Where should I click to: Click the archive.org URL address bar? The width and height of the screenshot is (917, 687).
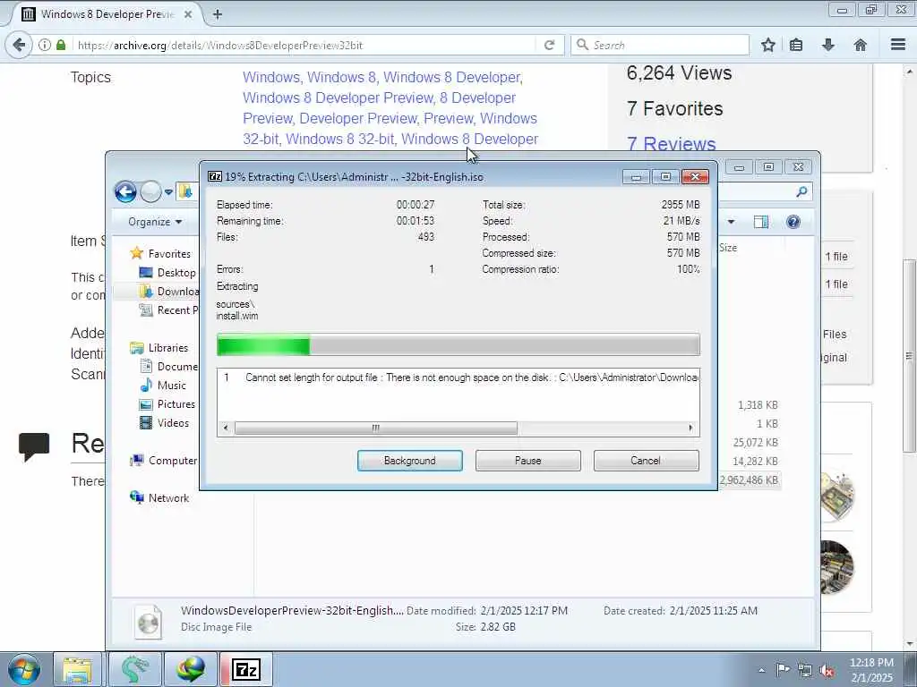(304, 45)
